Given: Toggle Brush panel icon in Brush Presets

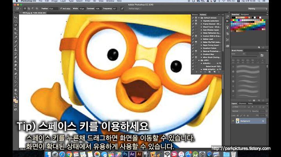Looking at the screenshot, I should pyautogui.click(x=262, y=55).
